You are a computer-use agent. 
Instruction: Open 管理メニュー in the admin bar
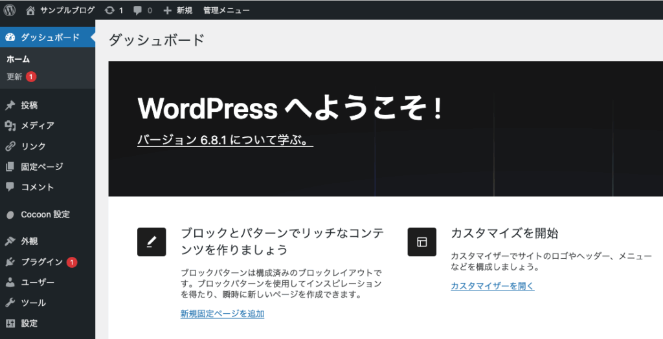pos(226,10)
